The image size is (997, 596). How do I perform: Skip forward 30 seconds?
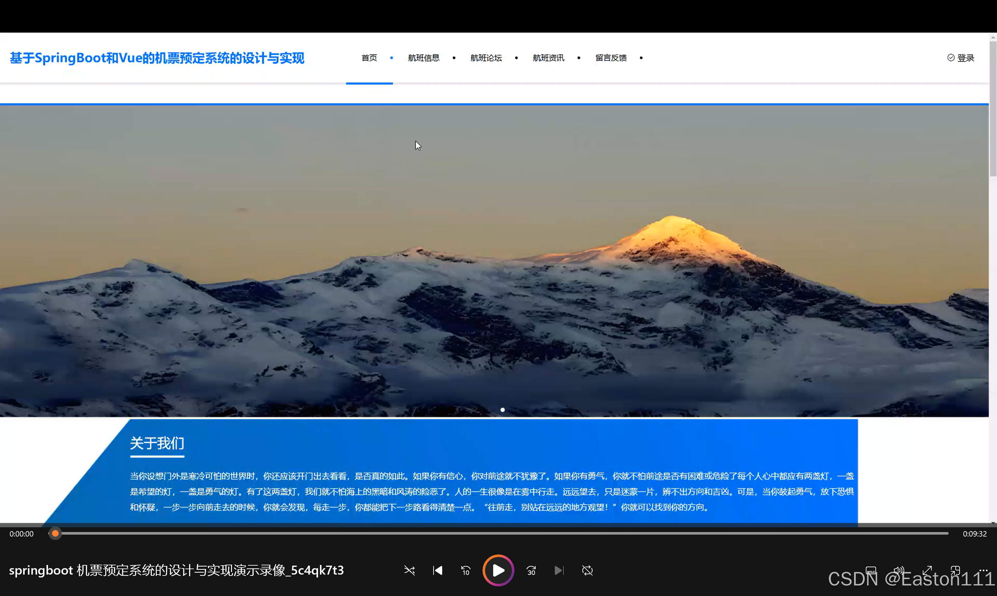[x=531, y=570]
